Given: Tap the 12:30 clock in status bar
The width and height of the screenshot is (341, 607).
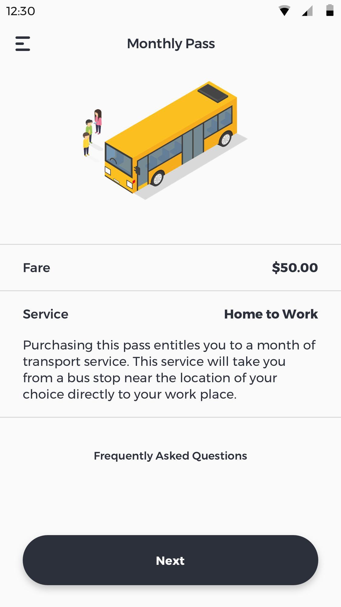Looking at the screenshot, I should [x=21, y=11].
